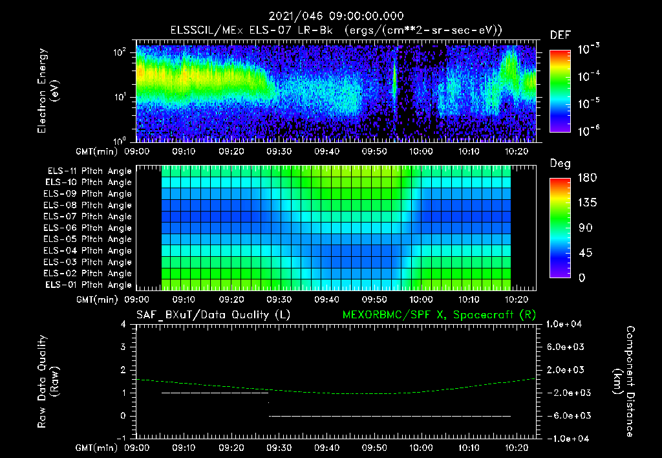Click the 'Deg' colorbar title
662x458 pixels.
point(561,164)
